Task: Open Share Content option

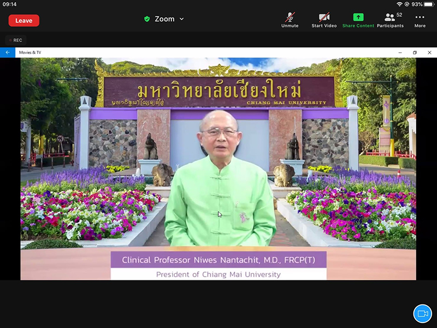Action: pos(358,20)
